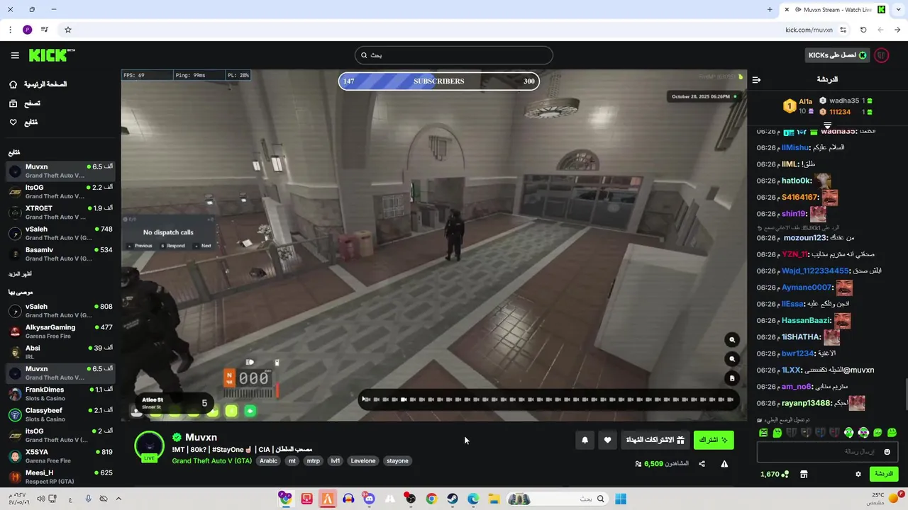Click the Gift Subscriptions button
908x510 pixels.
point(655,440)
